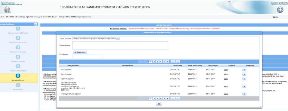Click the General Secretariat logo at top left
This screenshot has height=111, width=288.
(x=7, y=9)
